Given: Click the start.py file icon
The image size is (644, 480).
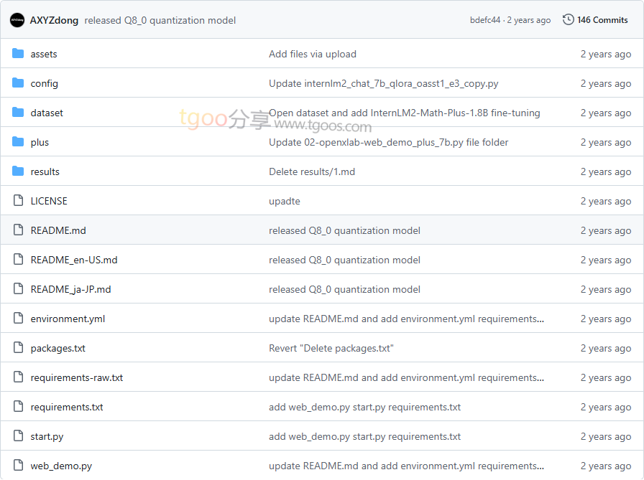Looking at the screenshot, I should coord(18,436).
